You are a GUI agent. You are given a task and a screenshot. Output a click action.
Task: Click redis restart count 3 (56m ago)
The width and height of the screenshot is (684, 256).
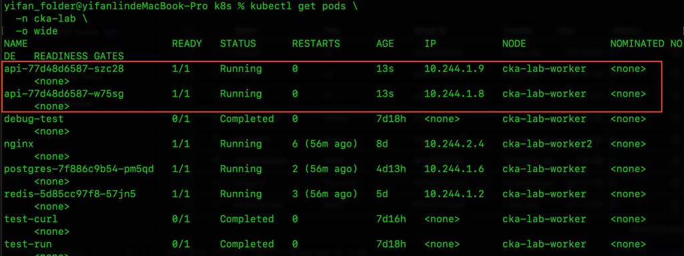tap(325, 194)
